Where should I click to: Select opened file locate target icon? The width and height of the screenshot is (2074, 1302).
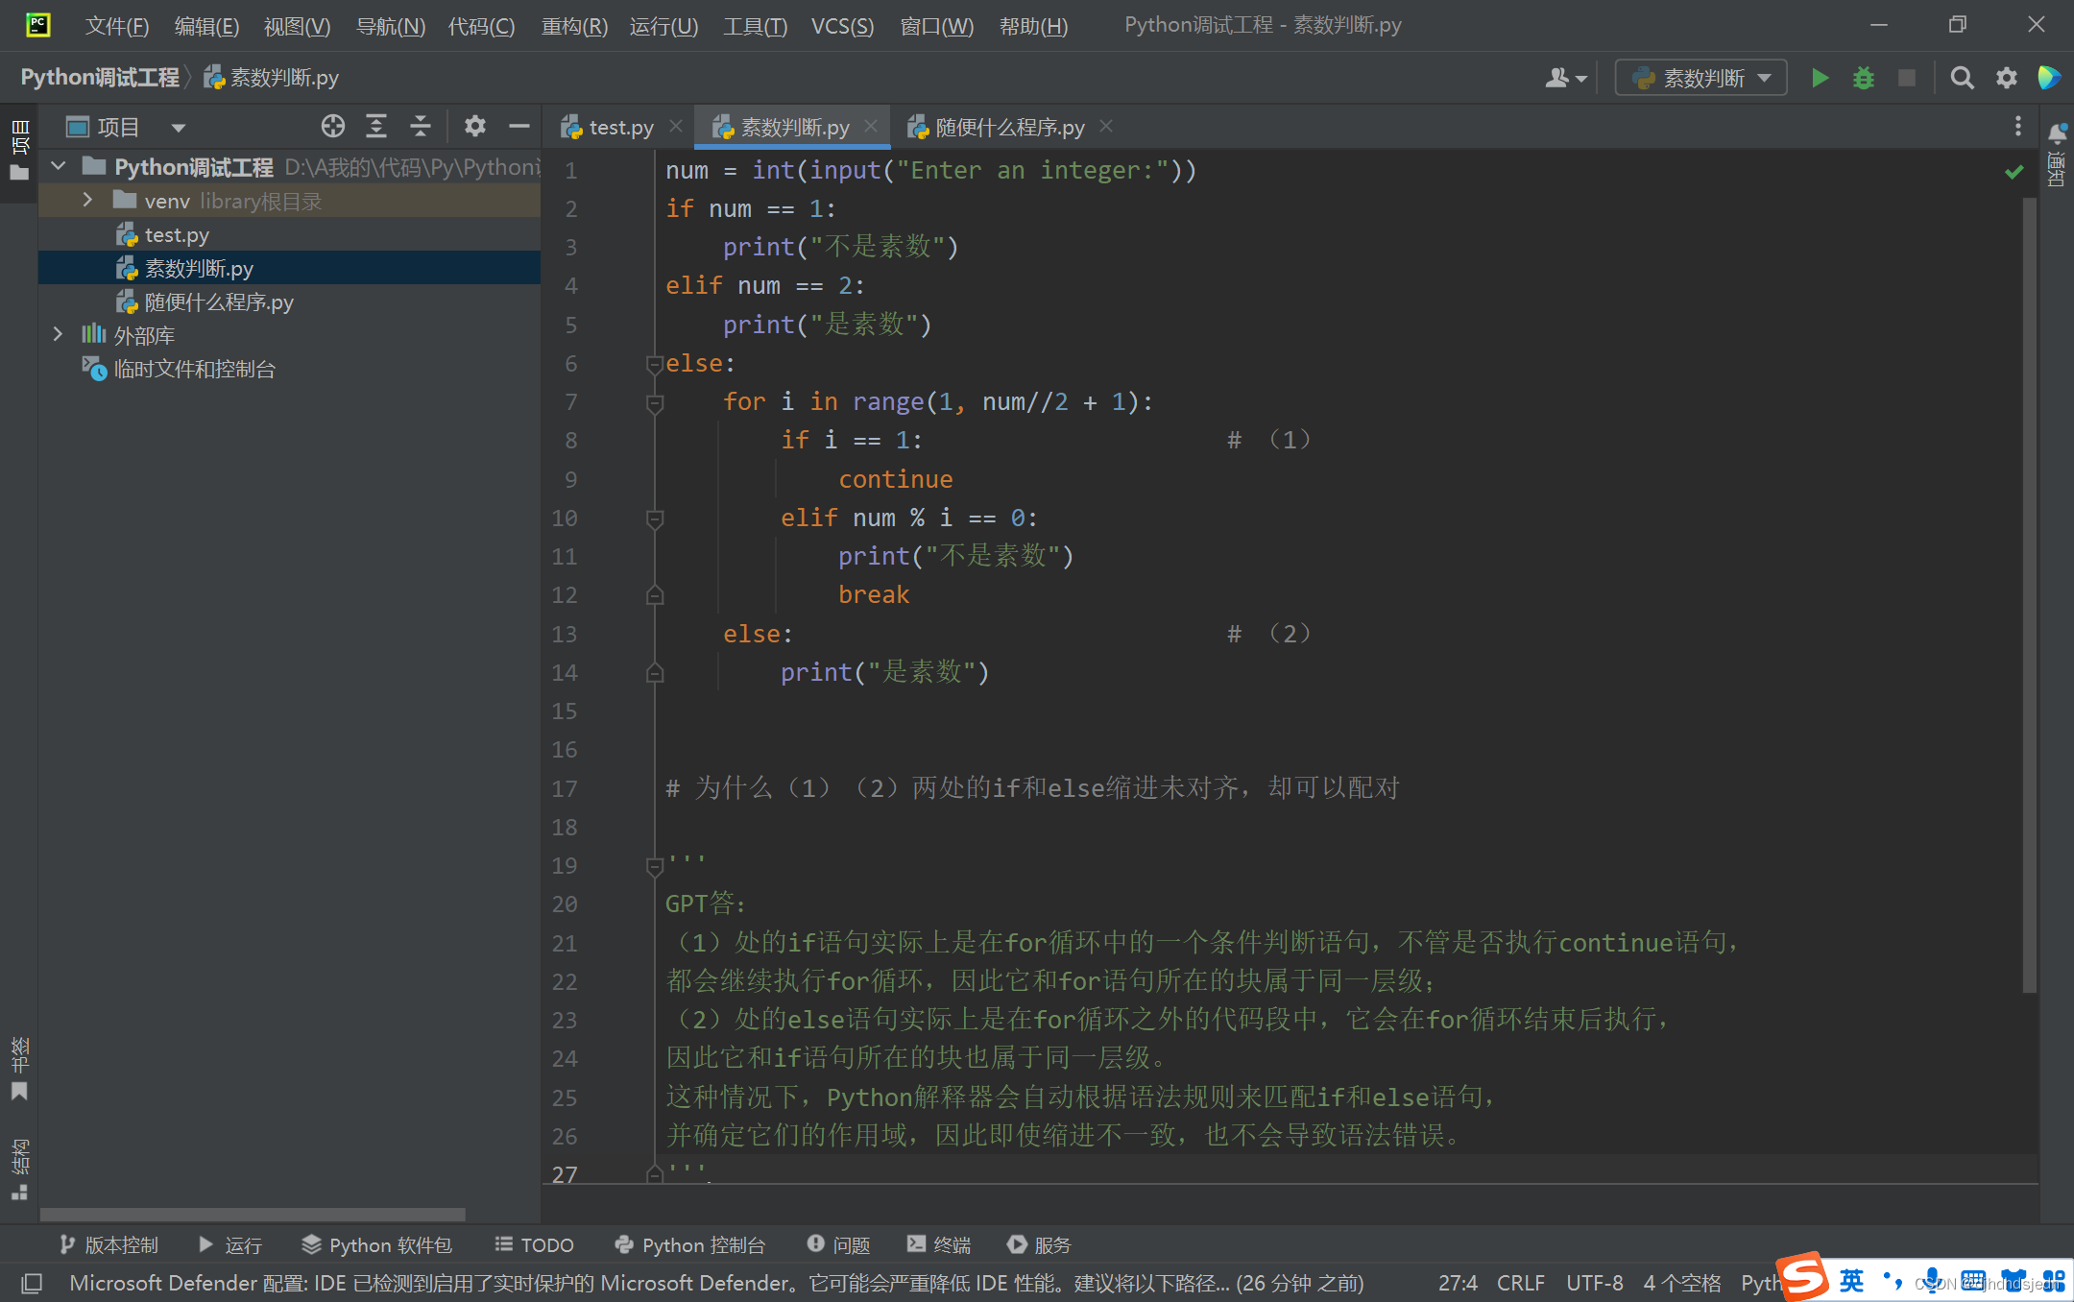[x=333, y=126]
